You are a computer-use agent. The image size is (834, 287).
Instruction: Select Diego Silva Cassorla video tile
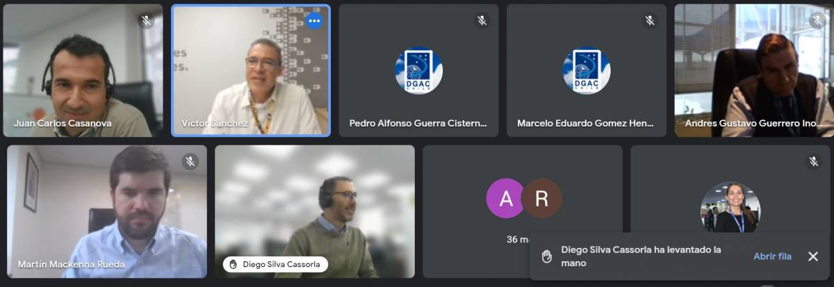315,211
